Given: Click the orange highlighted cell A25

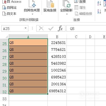Looking at the screenshot, I should point(28,42).
